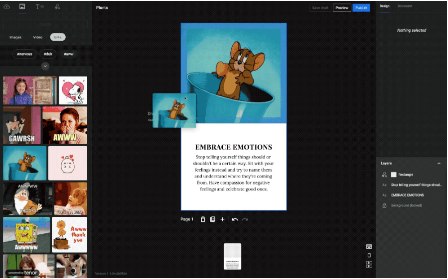Collapse the Layers panel
448x279 pixels.
pyautogui.click(x=439, y=164)
